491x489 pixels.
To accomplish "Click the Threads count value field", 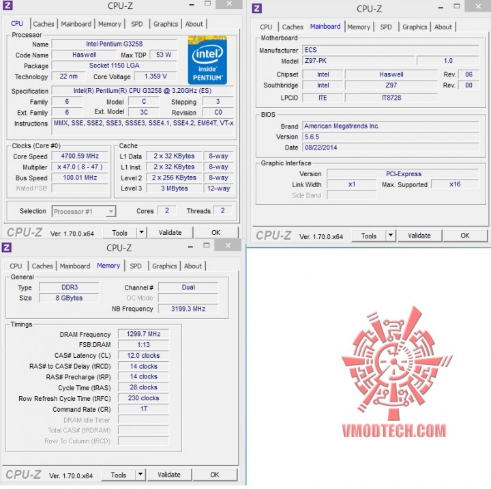I will coord(222,210).
